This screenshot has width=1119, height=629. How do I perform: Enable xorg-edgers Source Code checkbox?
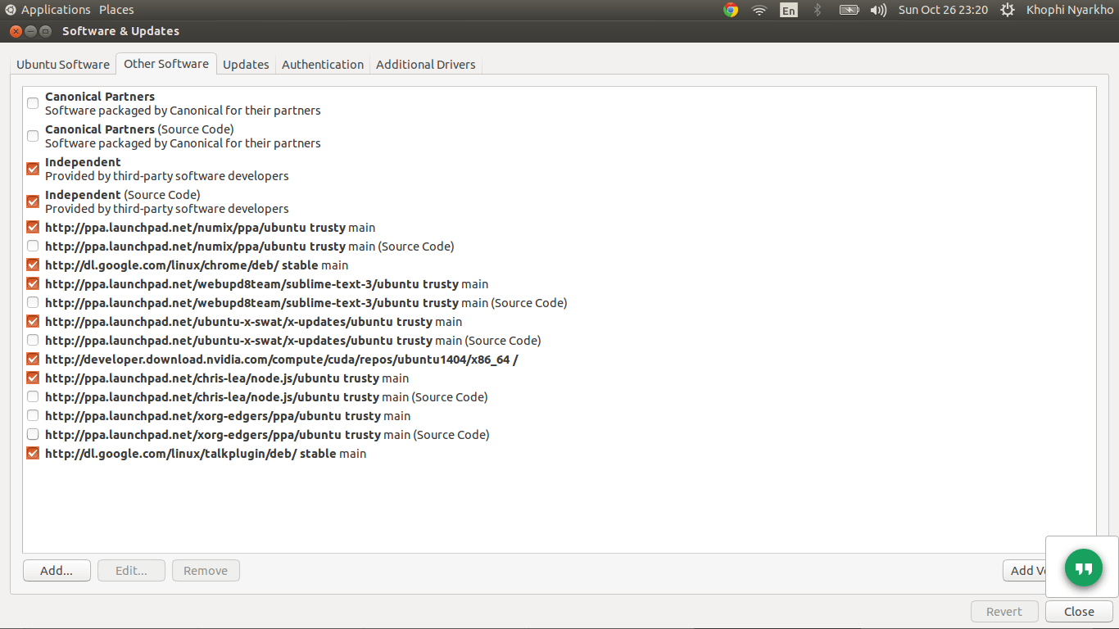pos(33,434)
